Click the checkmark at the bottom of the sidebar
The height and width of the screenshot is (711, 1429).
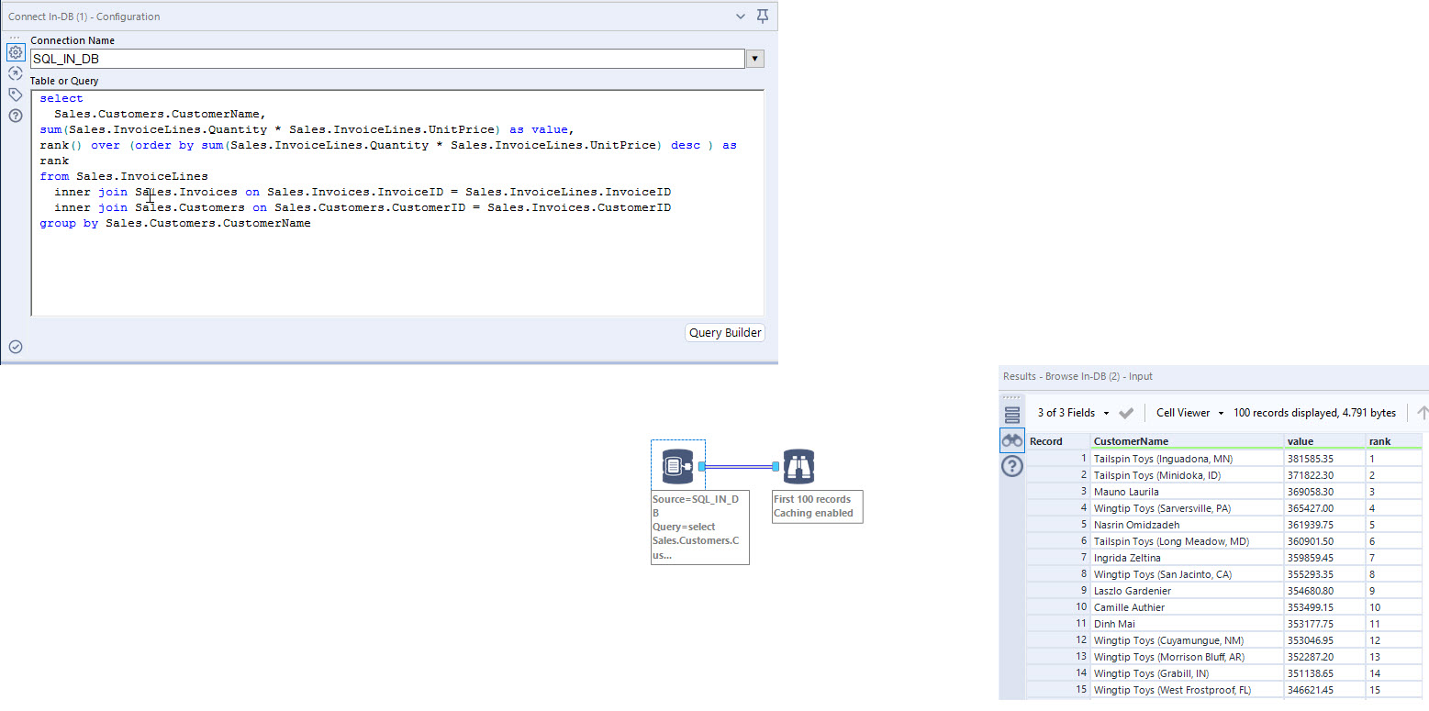pos(15,346)
